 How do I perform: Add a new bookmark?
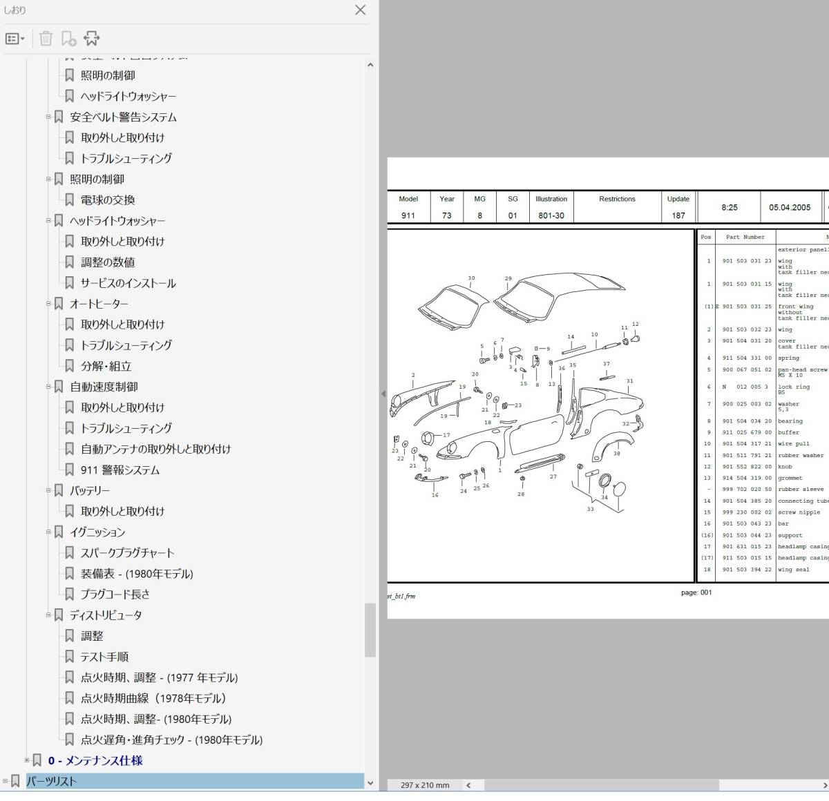pyautogui.click(x=68, y=39)
